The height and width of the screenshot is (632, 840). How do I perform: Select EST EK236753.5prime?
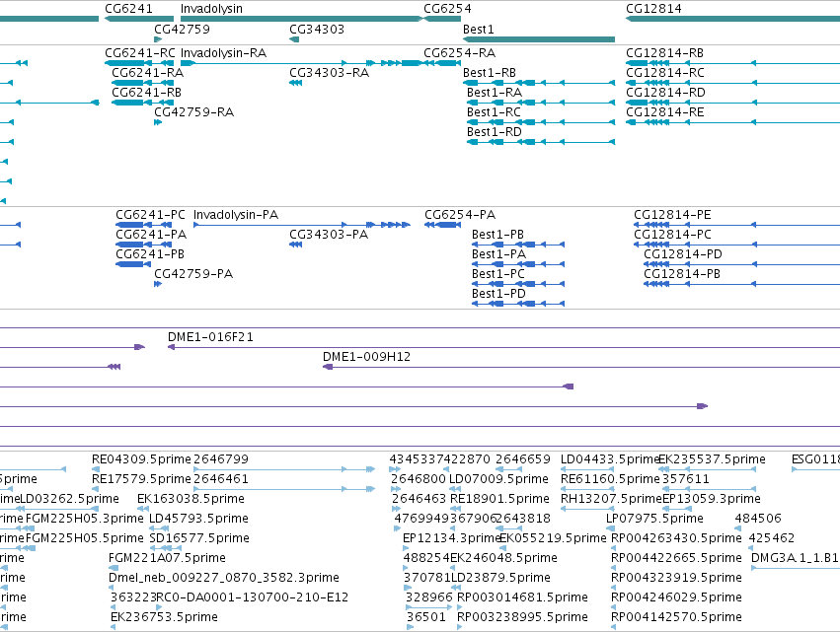click(164, 617)
